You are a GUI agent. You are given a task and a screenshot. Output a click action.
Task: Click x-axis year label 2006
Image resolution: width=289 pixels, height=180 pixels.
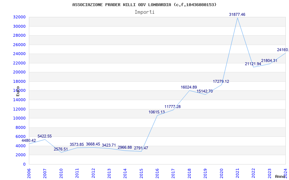click(x=29, y=173)
